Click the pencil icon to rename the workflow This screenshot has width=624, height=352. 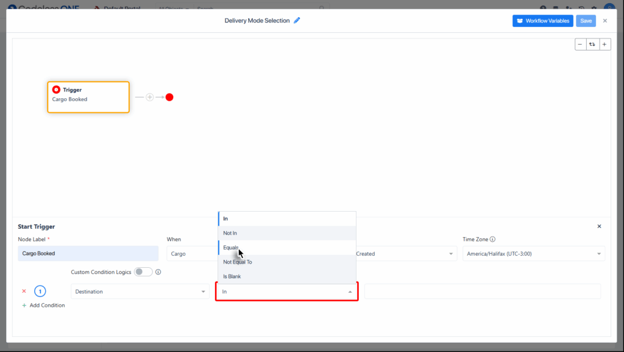pyautogui.click(x=297, y=21)
